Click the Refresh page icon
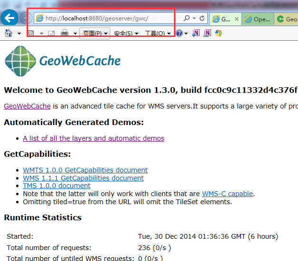The image size is (298, 261). coord(202,18)
